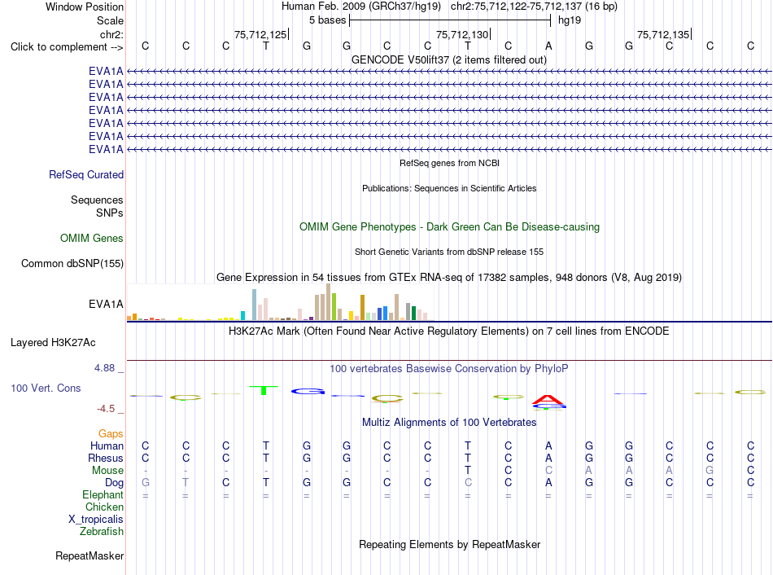
Task: Click the 'Click to complement -->' label
Action: coord(67,47)
